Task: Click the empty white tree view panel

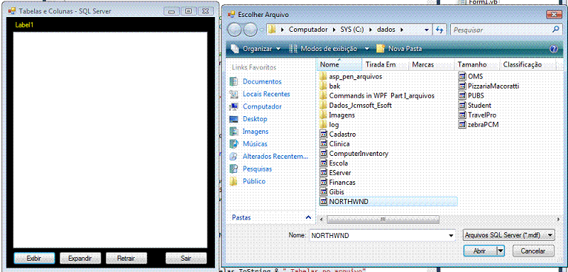Action: (110, 140)
